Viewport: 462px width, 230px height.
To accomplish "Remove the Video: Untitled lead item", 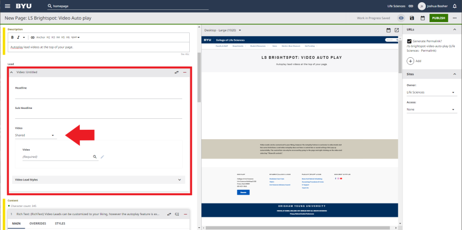I will tap(185, 72).
